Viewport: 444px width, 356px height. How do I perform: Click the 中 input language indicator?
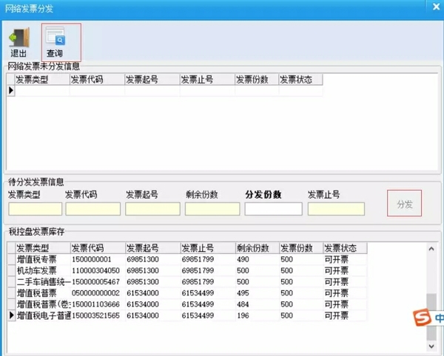point(439,319)
